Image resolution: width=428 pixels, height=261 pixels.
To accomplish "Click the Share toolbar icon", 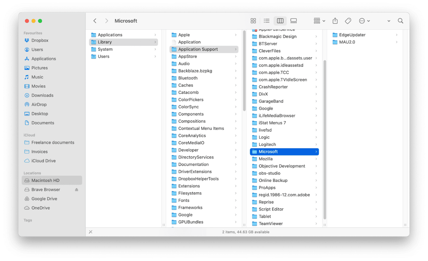I will pyautogui.click(x=335, y=21).
